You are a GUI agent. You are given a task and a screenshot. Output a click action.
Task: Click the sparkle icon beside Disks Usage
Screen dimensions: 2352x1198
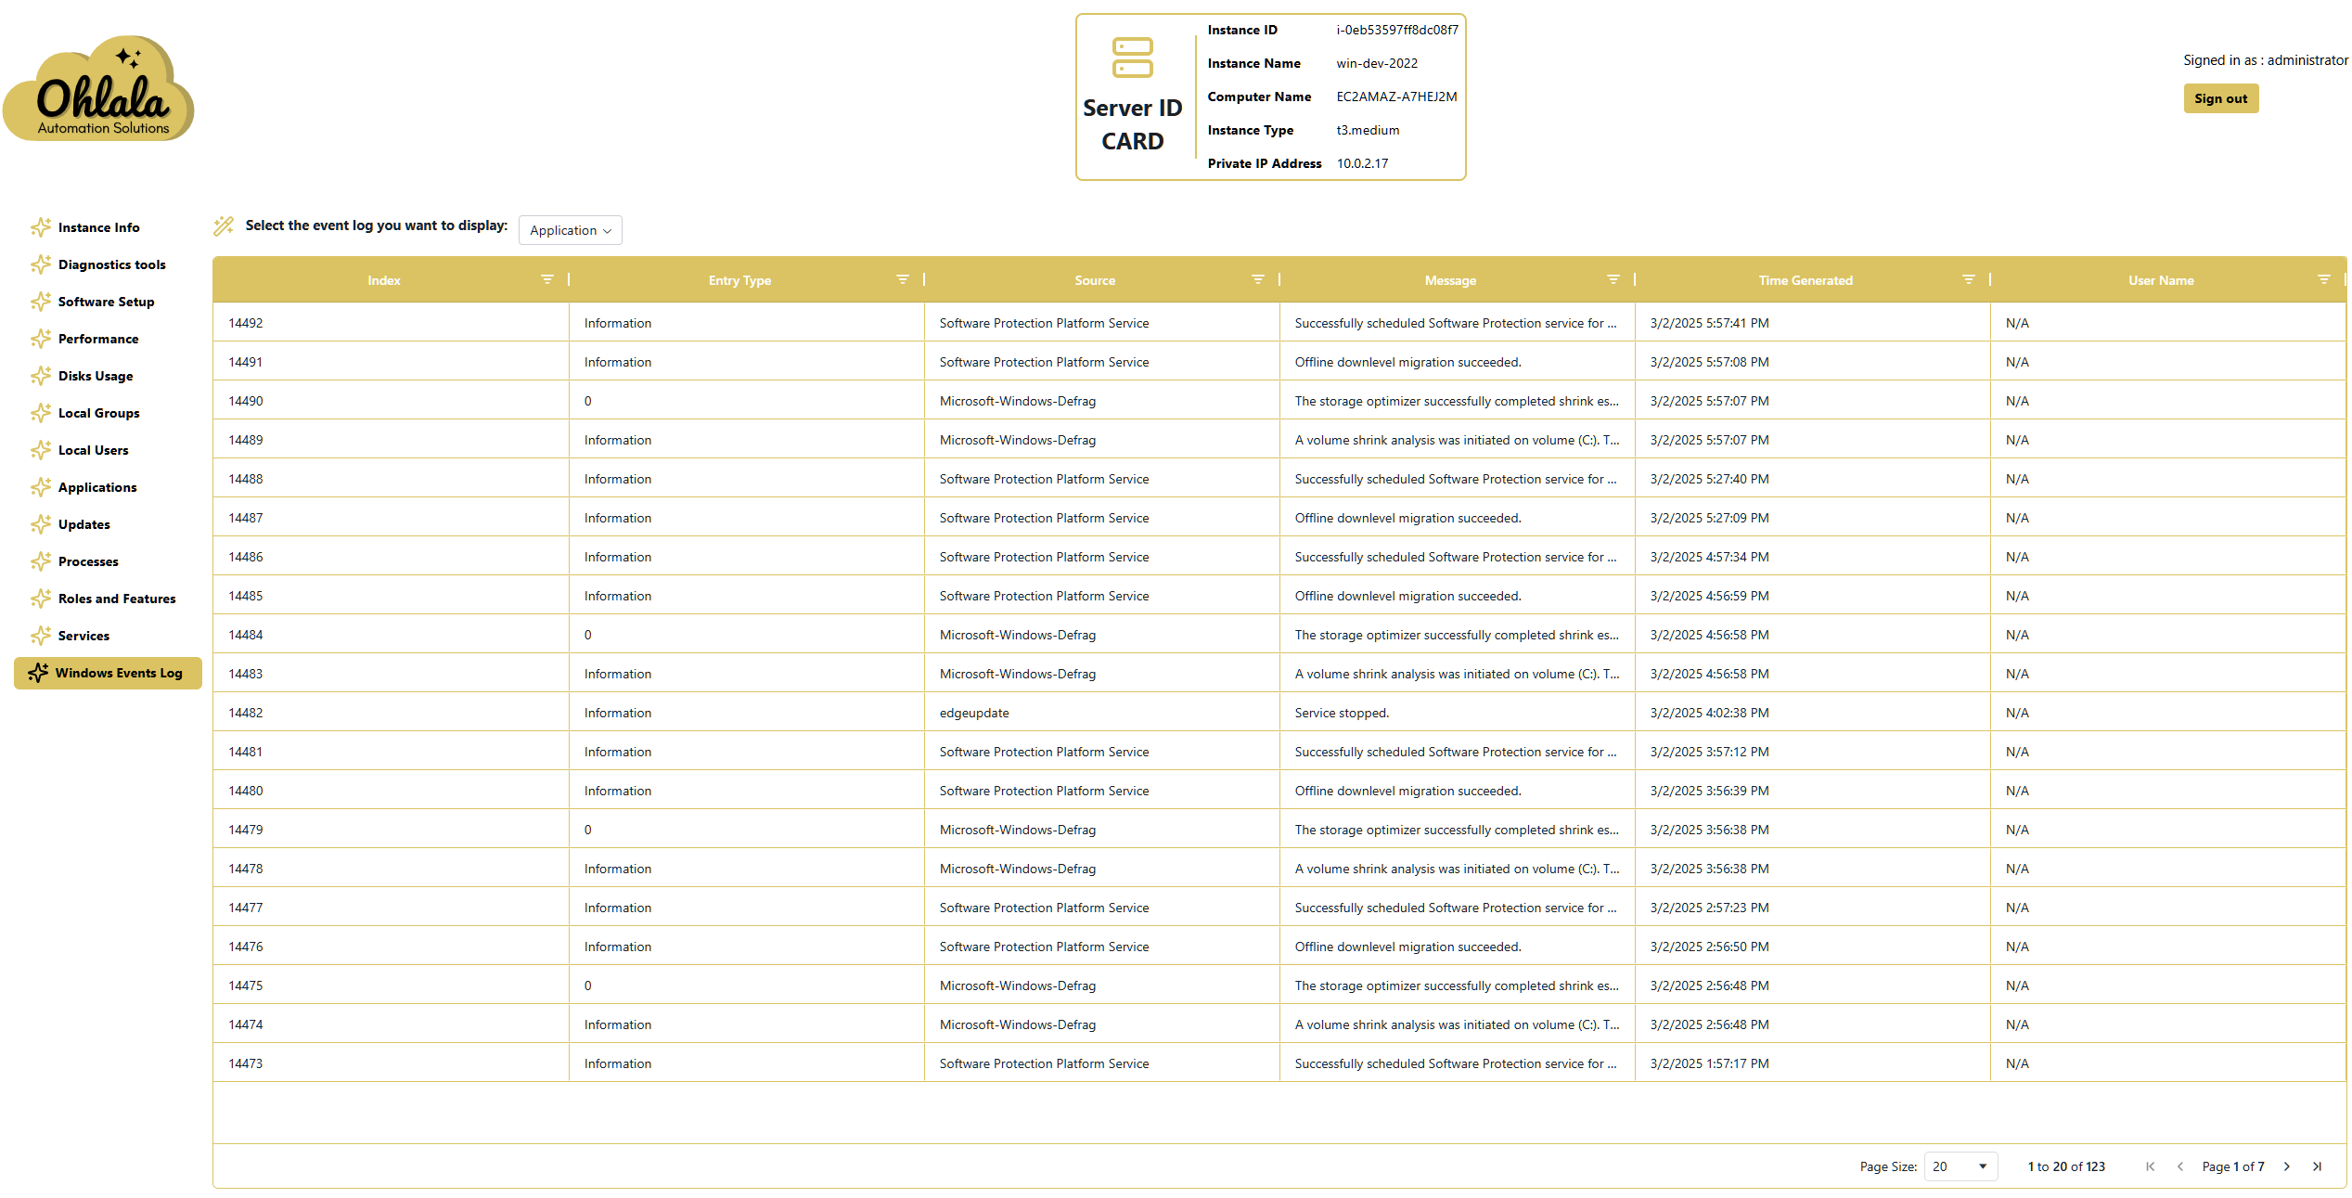41,376
